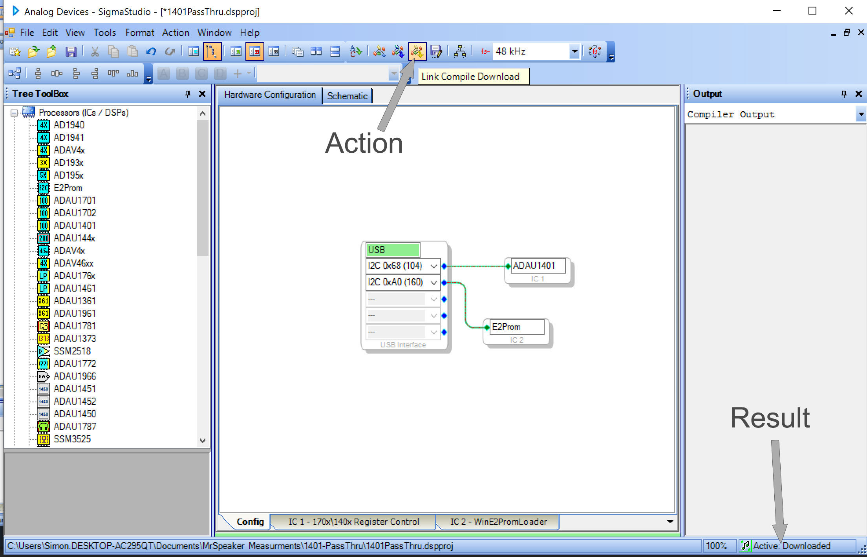
Task: Switch to the Schematic tab
Action: click(347, 96)
